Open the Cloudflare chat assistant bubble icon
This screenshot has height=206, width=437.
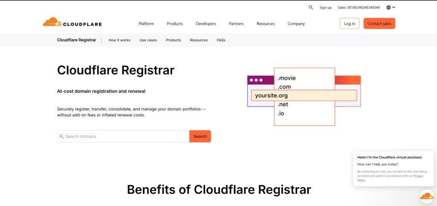pyautogui.click(x=427, y=196)
